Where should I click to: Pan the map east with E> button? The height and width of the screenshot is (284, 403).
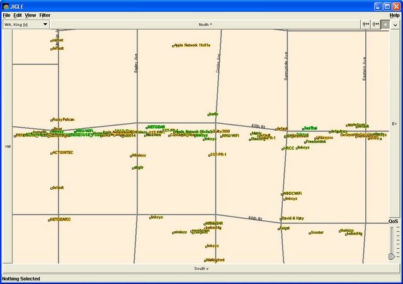394,124
